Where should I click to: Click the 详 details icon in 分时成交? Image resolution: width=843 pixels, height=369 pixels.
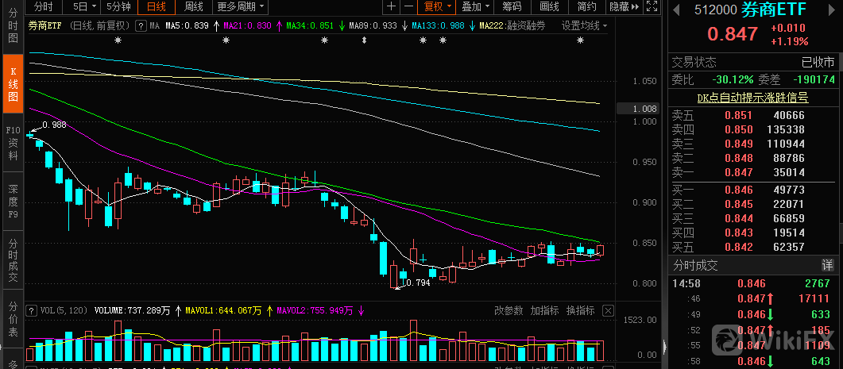click(827, 265)
